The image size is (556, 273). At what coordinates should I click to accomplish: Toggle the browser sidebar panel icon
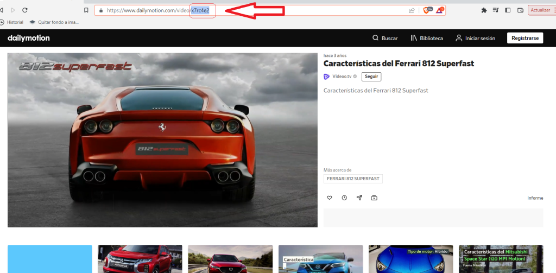508,10
